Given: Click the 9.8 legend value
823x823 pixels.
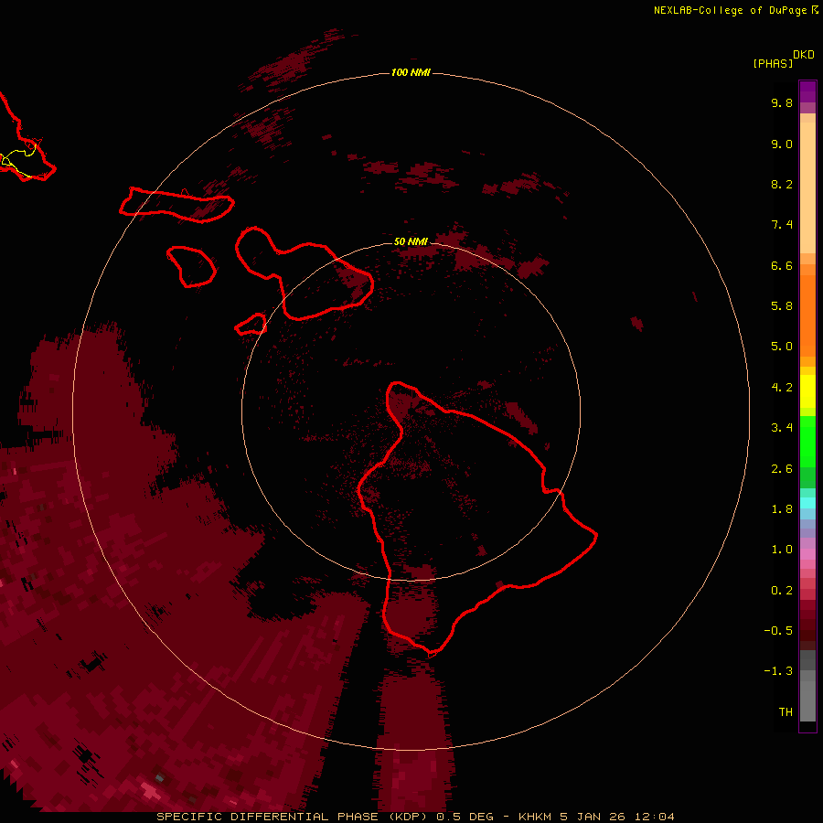Looking at the screenshot, I should point(782,102).
